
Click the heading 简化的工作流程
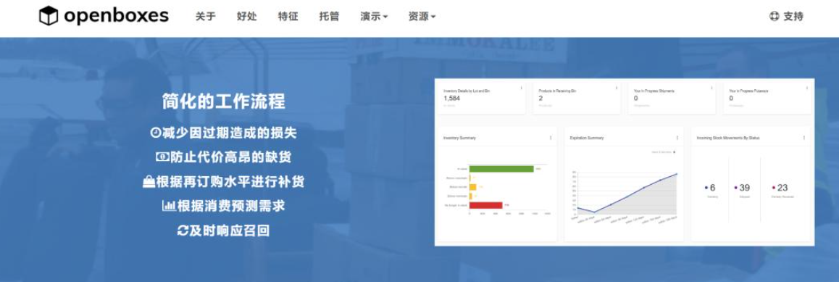[x=224, y=101]
